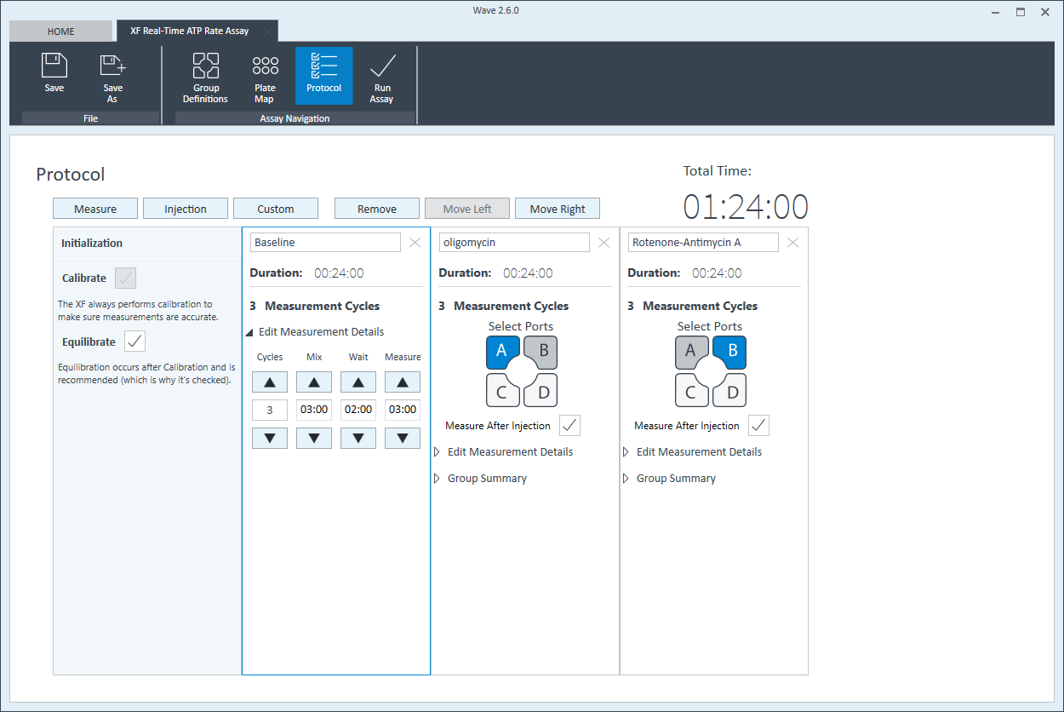Select port D in the Rotenone-Antimycin A injection

coord(730,391)
